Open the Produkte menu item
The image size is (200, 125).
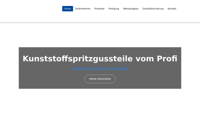click(x=99, y=9)
